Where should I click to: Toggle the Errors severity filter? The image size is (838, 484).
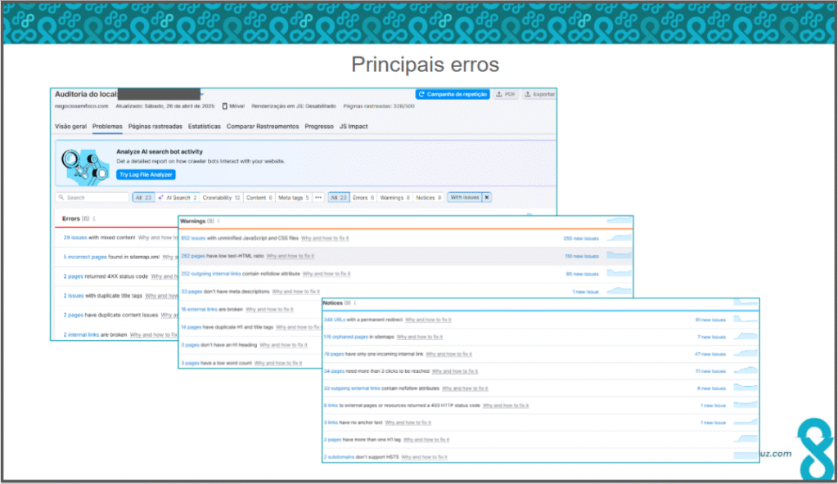pos(363,198)
